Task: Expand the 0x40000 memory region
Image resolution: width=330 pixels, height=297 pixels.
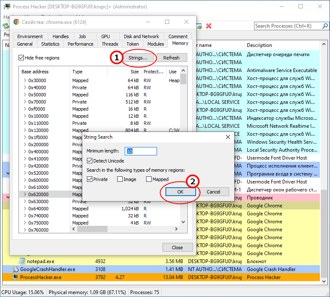Action: click(25, 88)
